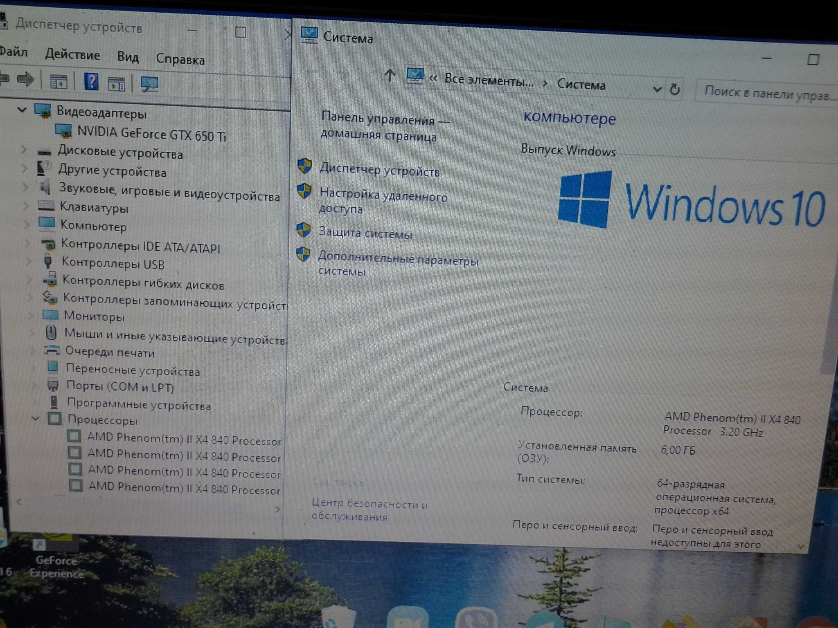Collapse the Процессоры node

pos(36,418)
